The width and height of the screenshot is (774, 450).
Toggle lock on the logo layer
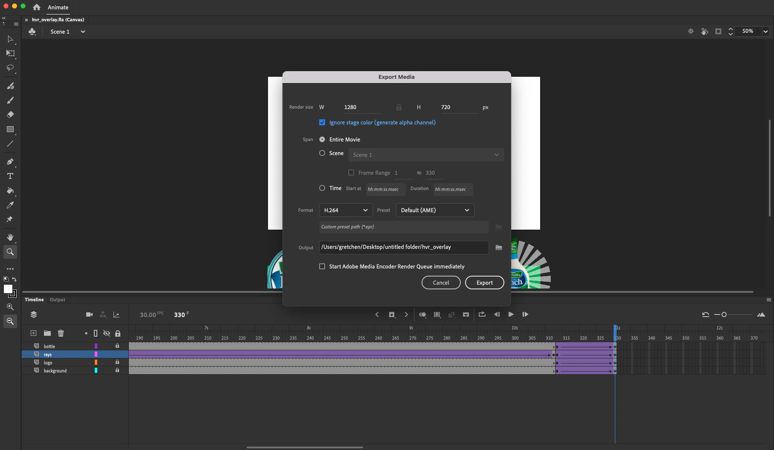point(117,362)
